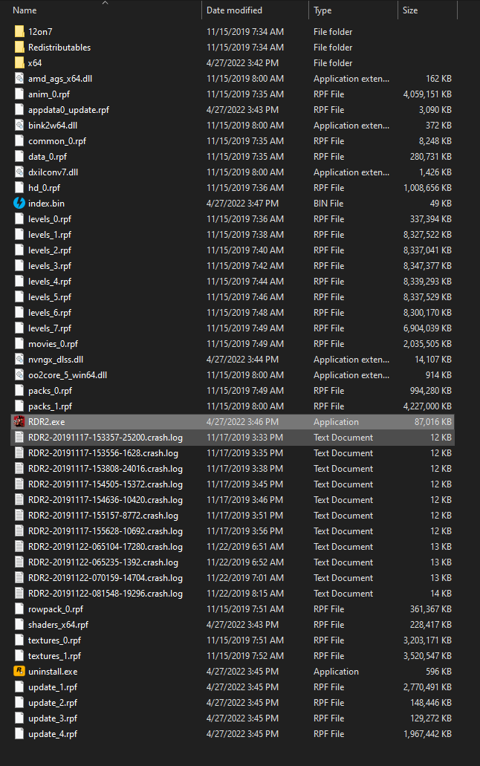Select the levels_0.rpf file name
480x766 pixels.
click(x=50, y=219)
